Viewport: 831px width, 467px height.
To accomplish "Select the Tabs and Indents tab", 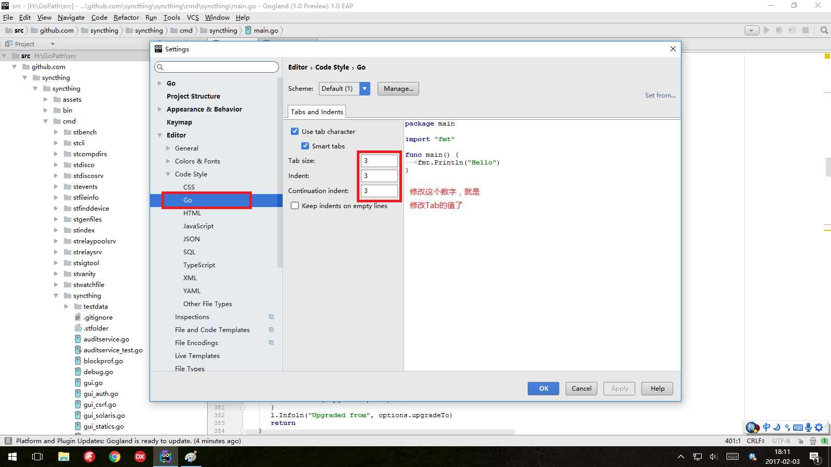I will click(x=317, y=112).
